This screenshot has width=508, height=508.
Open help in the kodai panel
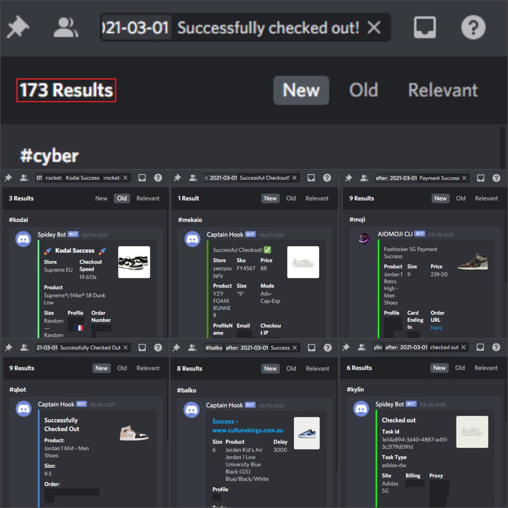(158, 178)
